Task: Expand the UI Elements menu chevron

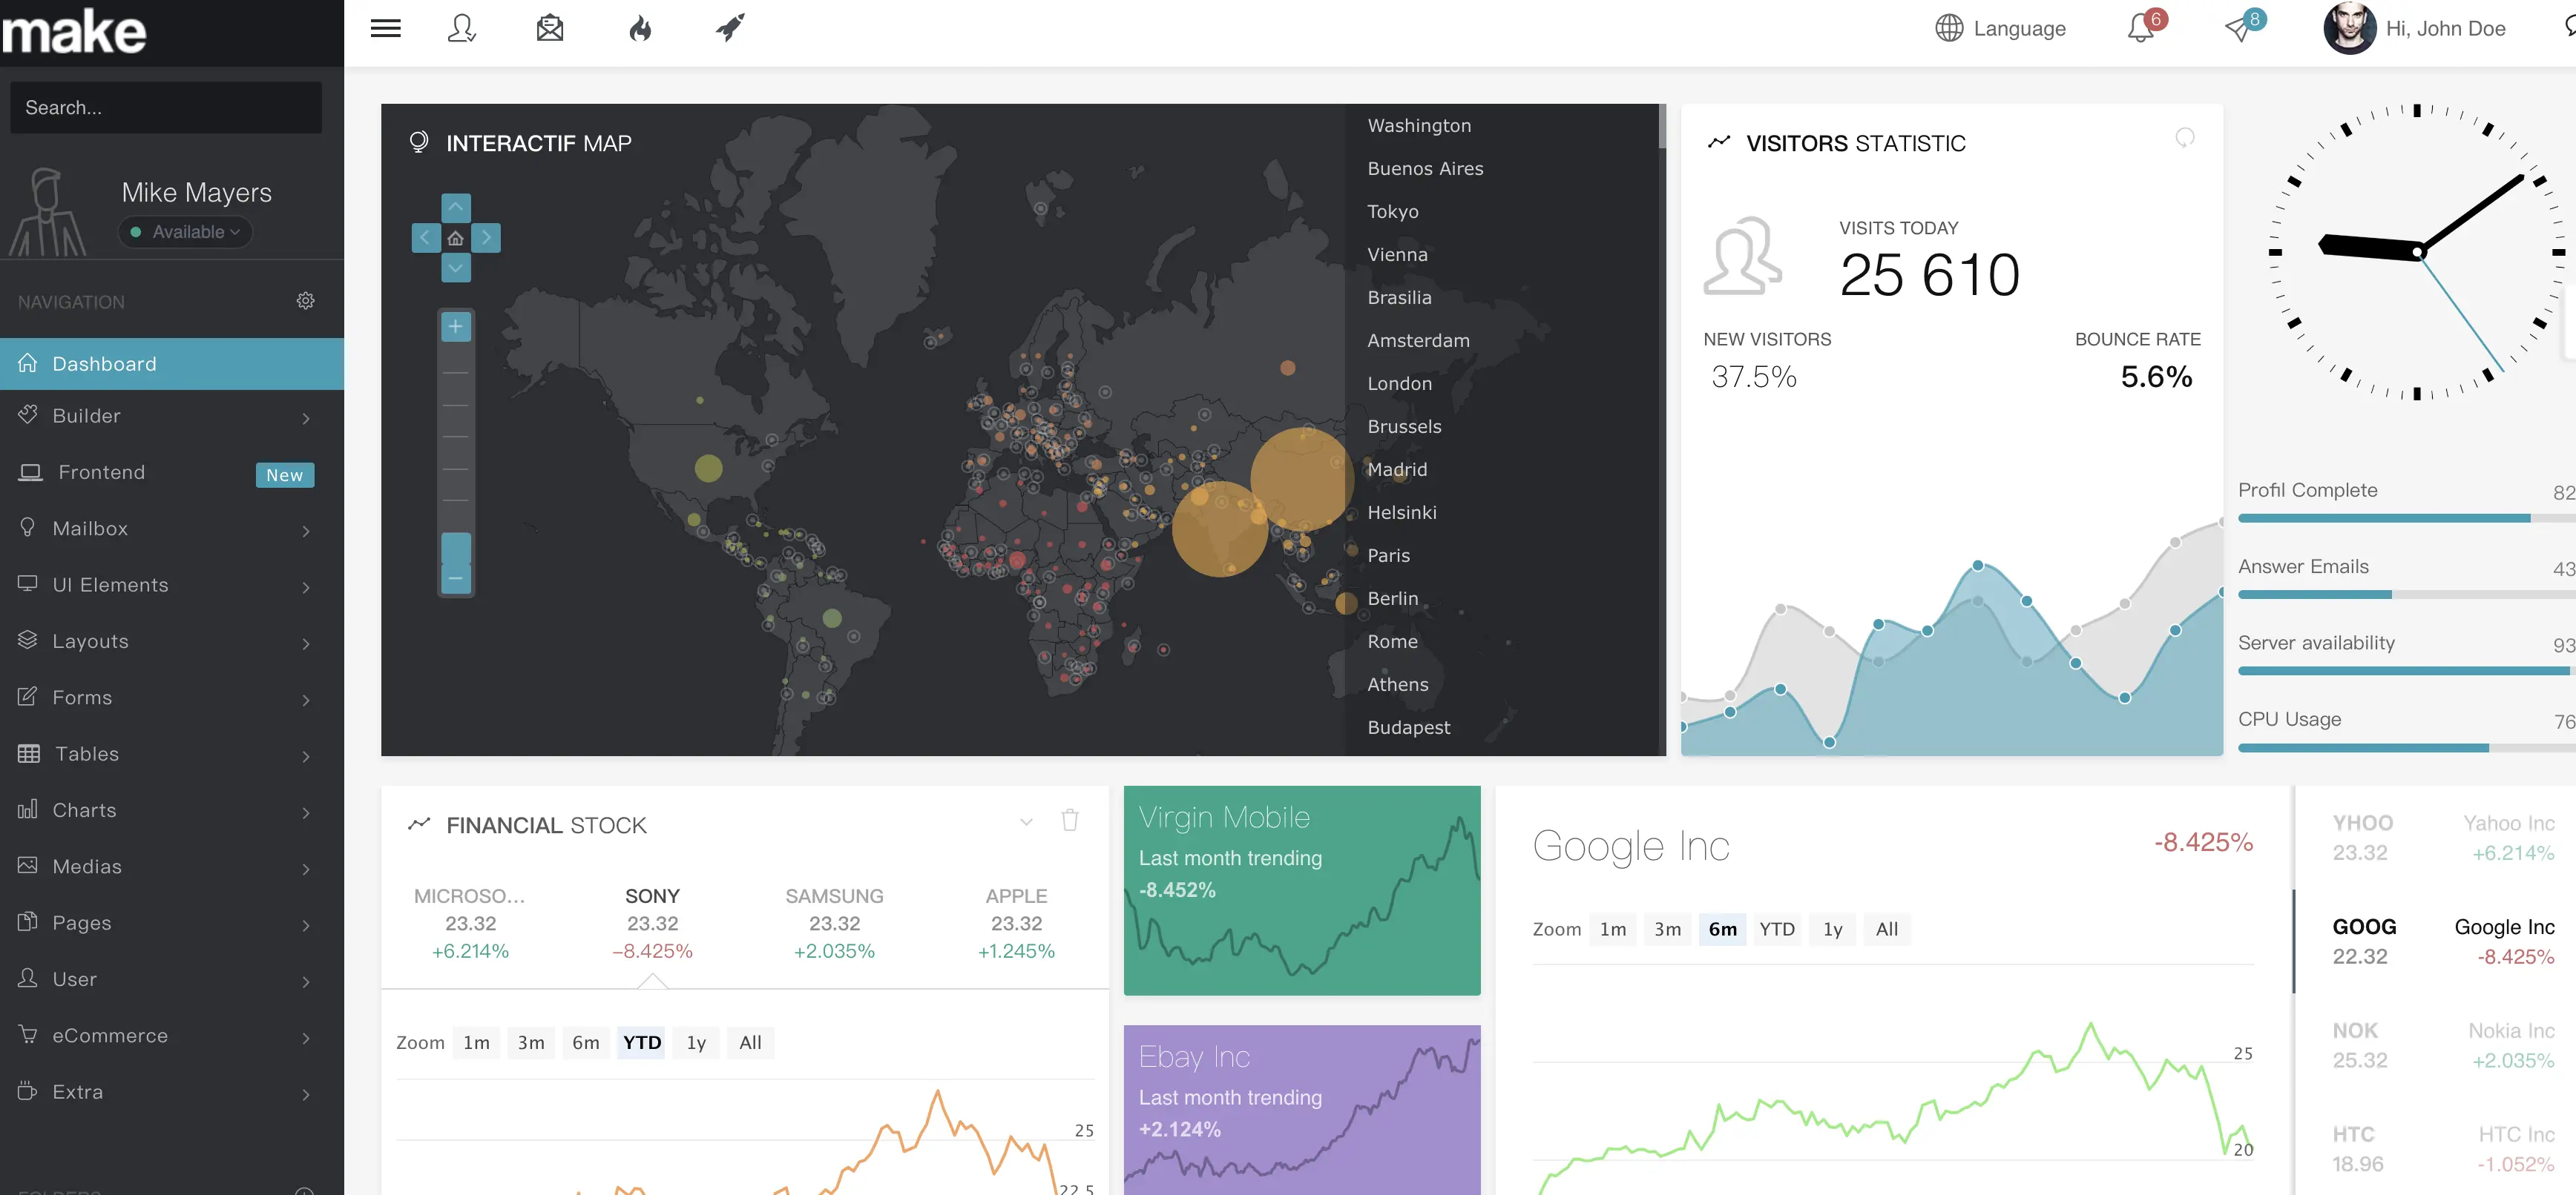Action: [306, 588]
